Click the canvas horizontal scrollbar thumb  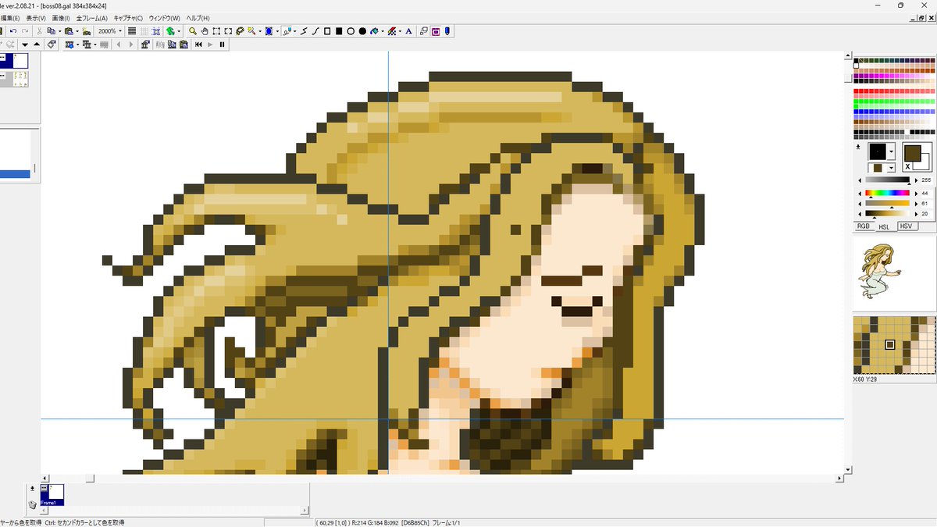[x=90, y=478]
